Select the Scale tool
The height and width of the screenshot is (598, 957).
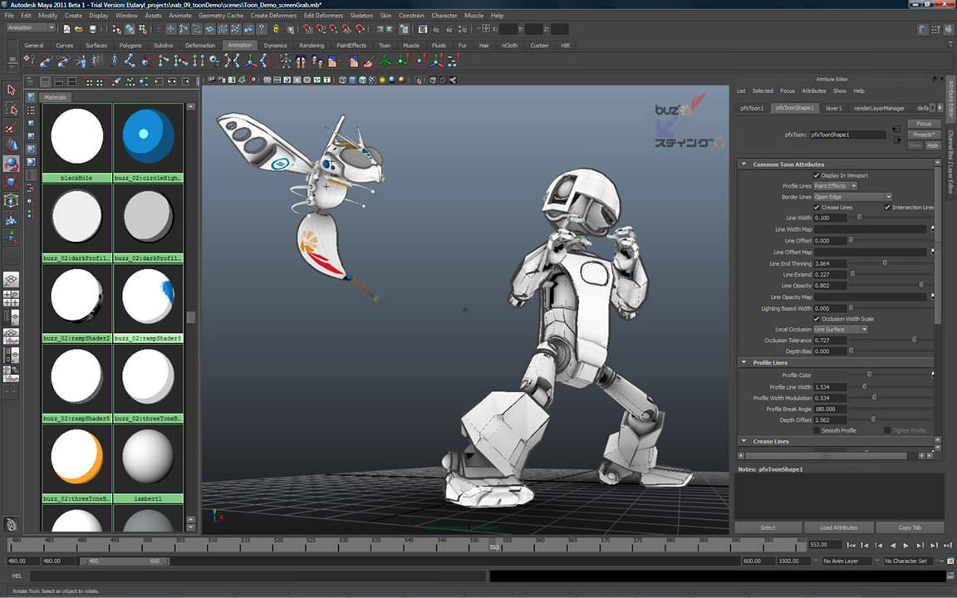11,181
